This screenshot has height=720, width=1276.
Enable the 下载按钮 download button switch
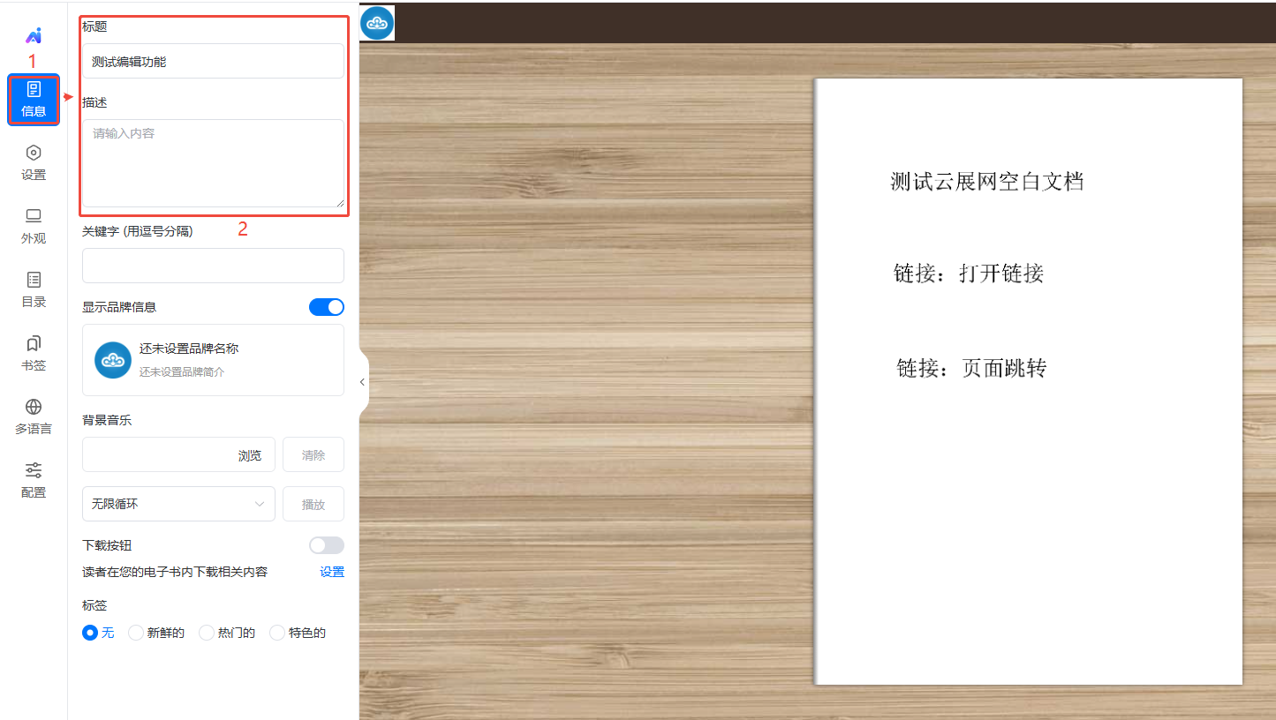326,545
